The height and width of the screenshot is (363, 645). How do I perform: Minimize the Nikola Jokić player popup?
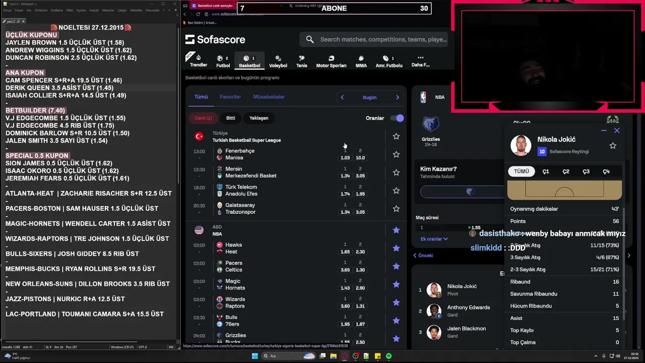click(604, 131)
